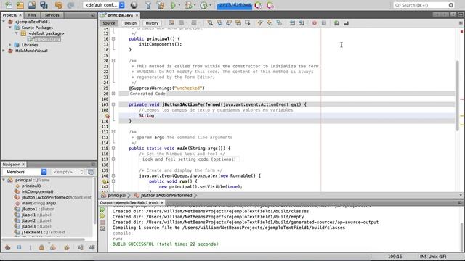Close the principal.java editor tab
The width and height of the screenshot is (465, 261).
tap(137, 15)
